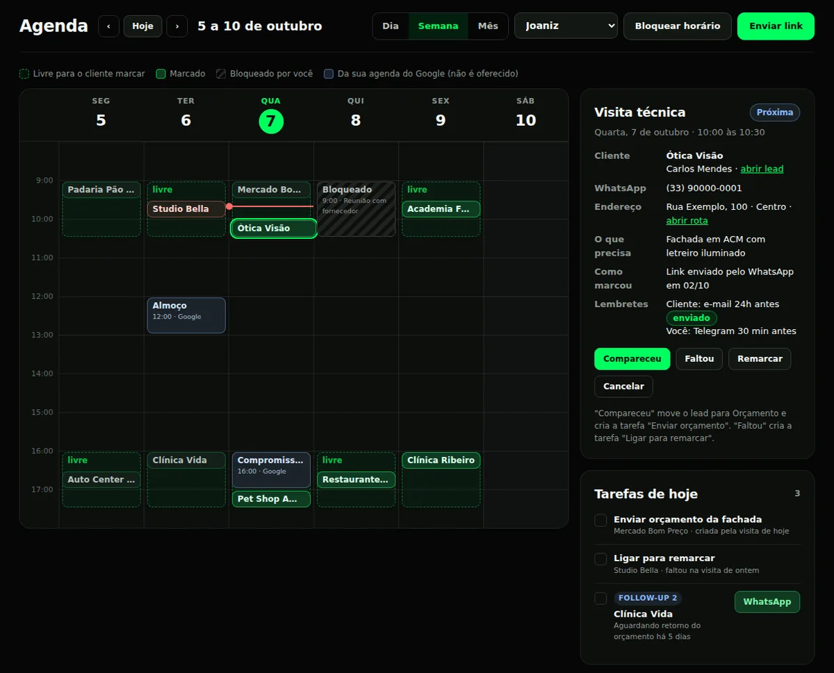834x673 pixels.
Task: Click Bloquear horário button
Action: click(x=678, y=26)
